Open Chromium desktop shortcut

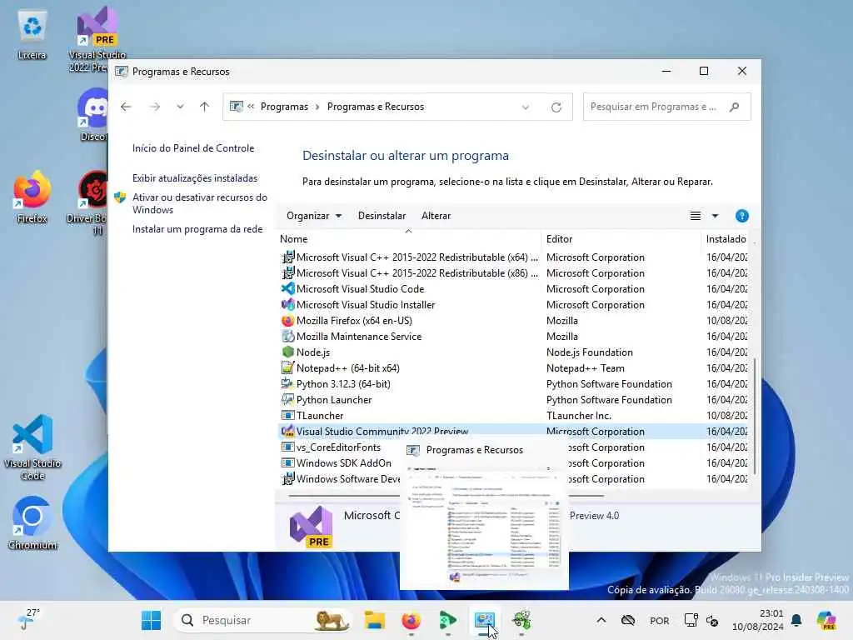(32, 522)
